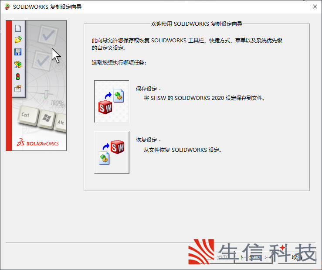Click the text 选取您想执行哪项任务
This screenshot has height=270, width=322.
[x=119, y=63]
